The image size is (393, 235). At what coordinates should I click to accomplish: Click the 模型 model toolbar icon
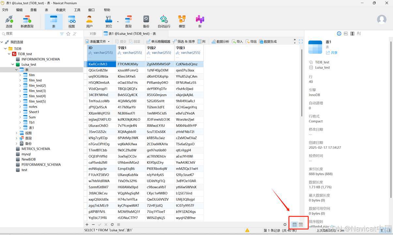(x=182, y=22)
